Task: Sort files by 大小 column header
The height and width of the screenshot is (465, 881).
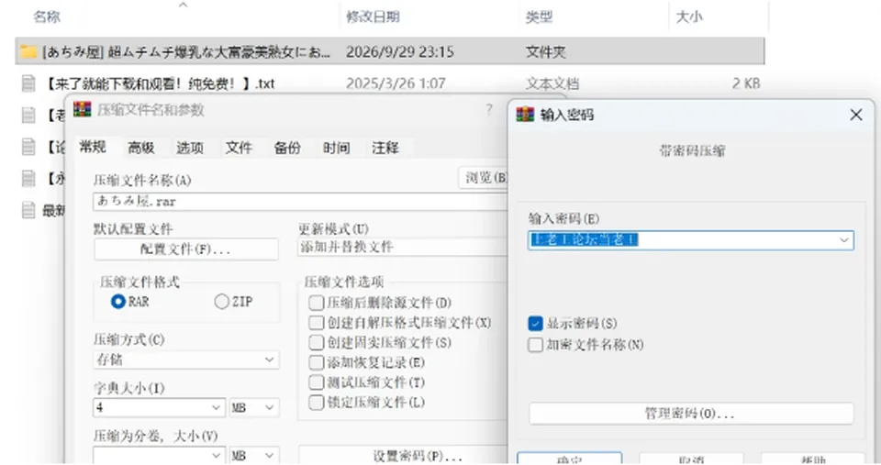Action: [689, 17]
